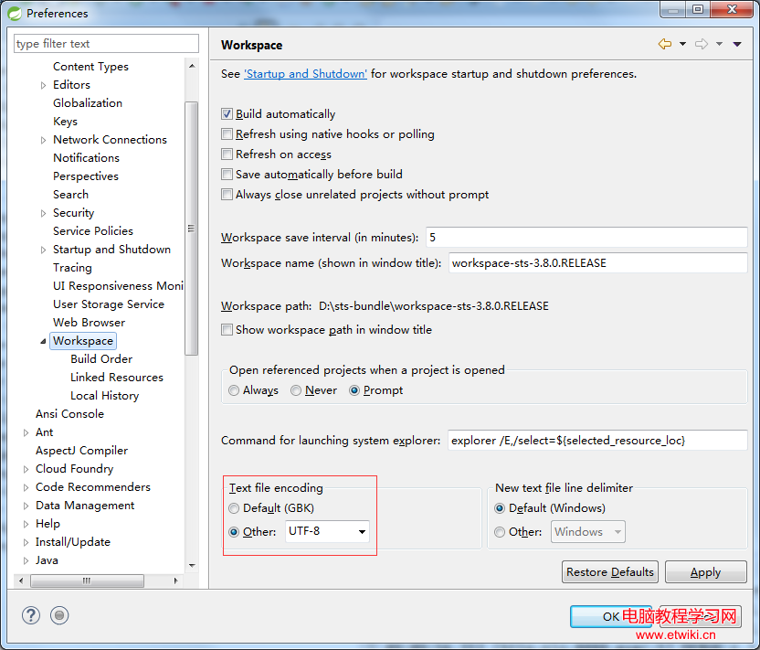The width and height of the screenshot is (760, 650).
Task: Expand the Editors tree node
Action: pyautogui.click(x=43, y=85)
